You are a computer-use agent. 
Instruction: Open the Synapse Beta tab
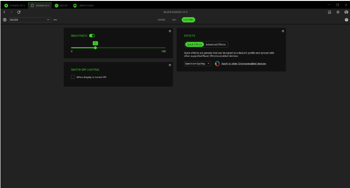[15, 5]
